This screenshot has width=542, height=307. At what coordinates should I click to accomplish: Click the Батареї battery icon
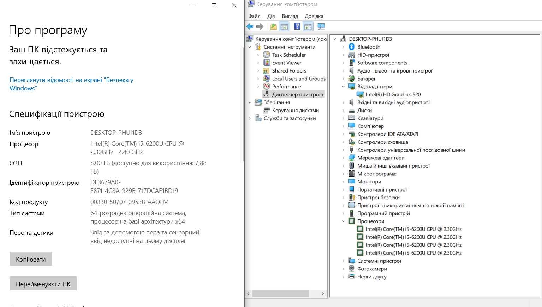tap(352, 79)
